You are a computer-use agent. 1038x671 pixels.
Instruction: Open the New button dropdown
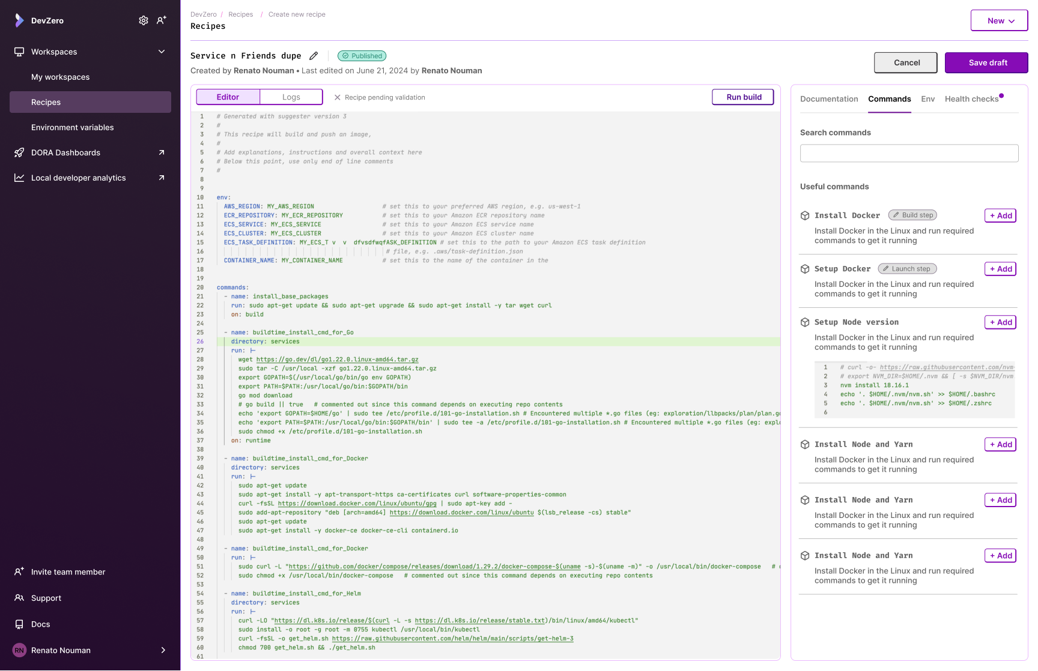[x=999, y=20]
